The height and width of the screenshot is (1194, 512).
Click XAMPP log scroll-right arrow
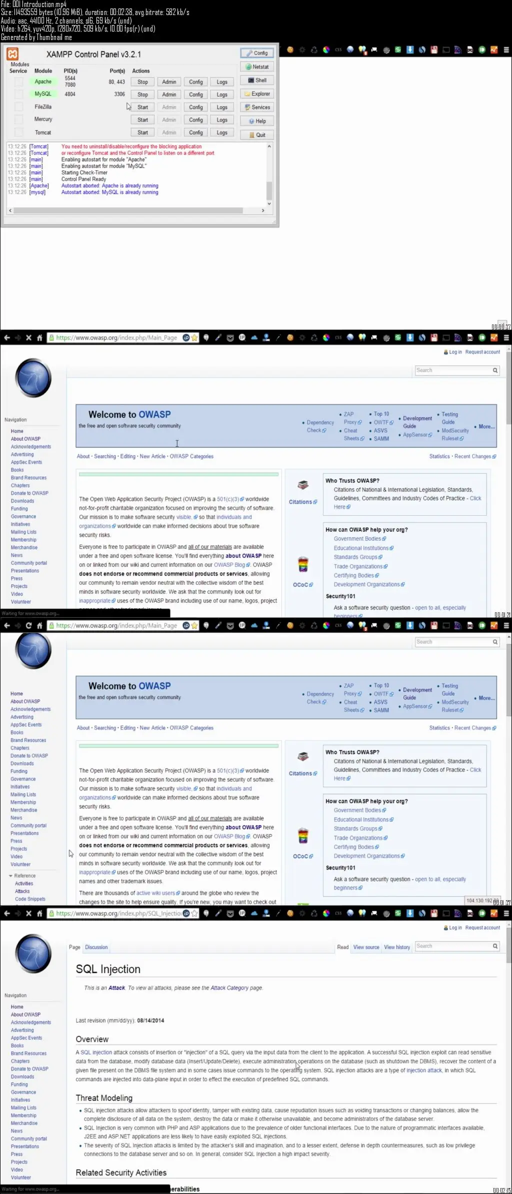pos(263,211)
